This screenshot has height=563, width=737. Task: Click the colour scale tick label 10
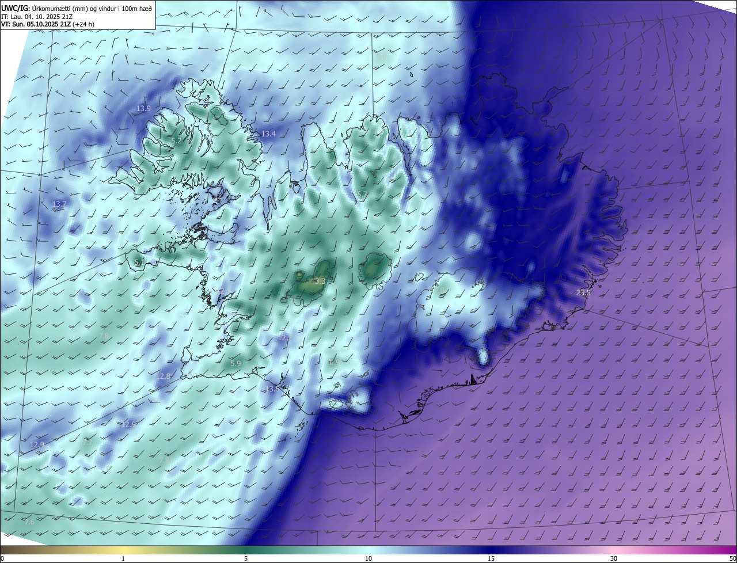pyautogui.click(x=368, y=558)
